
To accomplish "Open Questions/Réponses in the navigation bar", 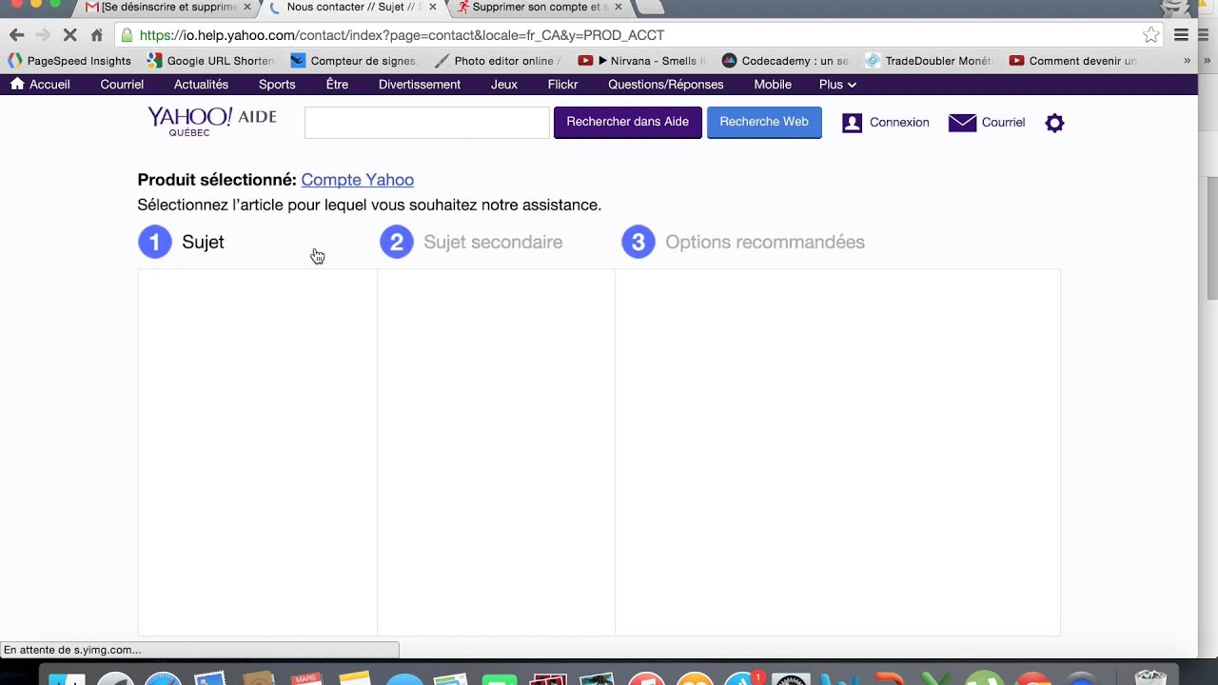I will [x=666, y=85].
